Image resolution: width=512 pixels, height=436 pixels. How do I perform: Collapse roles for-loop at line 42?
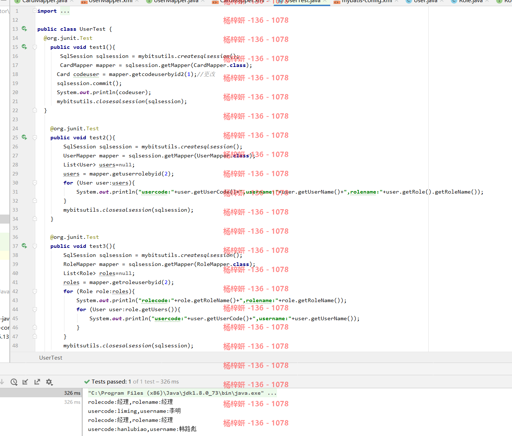(35, 291)
